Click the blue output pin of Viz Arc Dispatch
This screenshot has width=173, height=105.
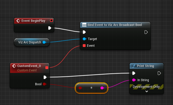tap(44, 42)
